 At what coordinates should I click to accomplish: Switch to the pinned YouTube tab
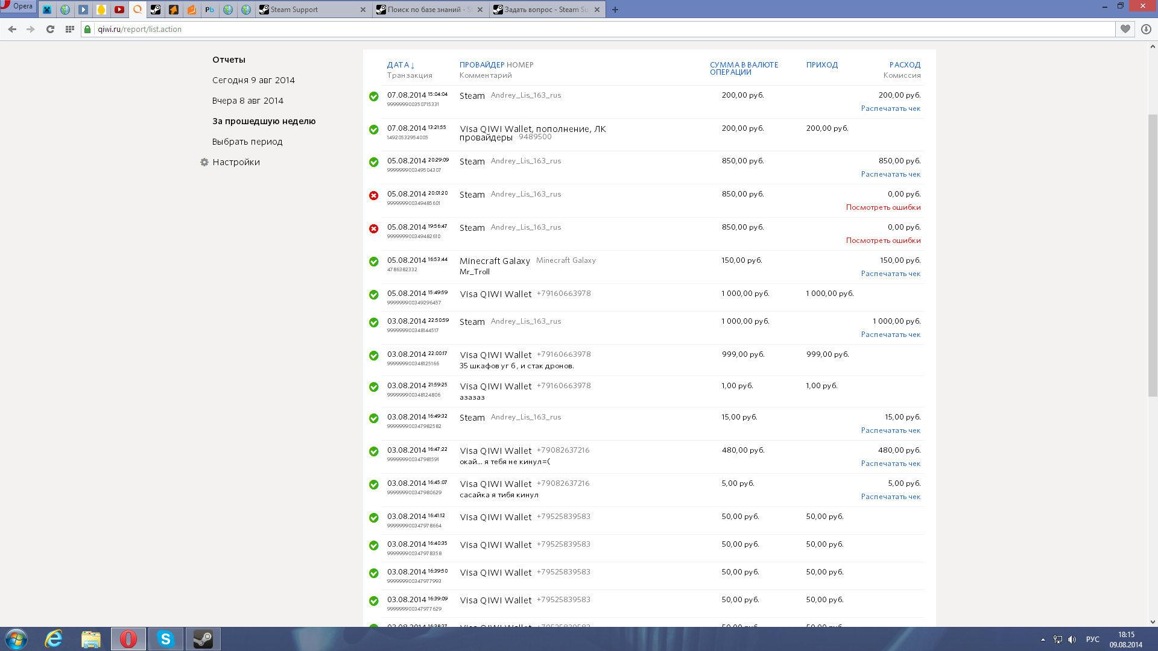coord(119,10)
